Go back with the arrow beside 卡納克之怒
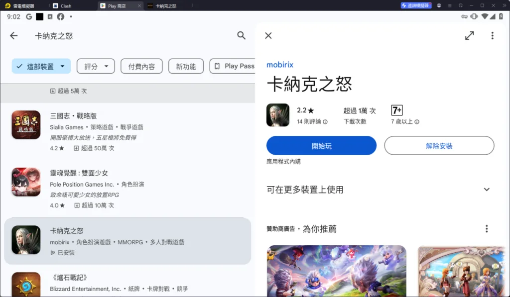 (13, 36)
